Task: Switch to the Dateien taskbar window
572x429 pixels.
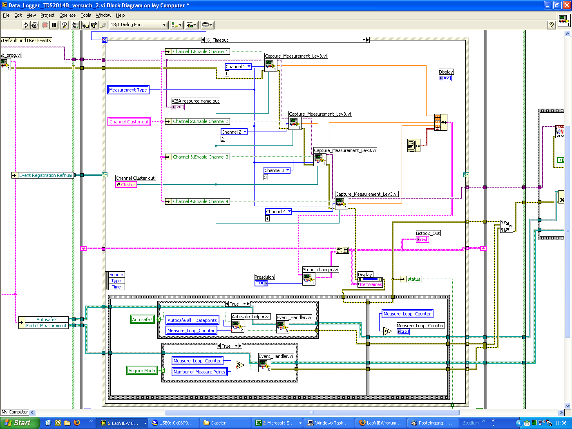Action: point(225,423)
